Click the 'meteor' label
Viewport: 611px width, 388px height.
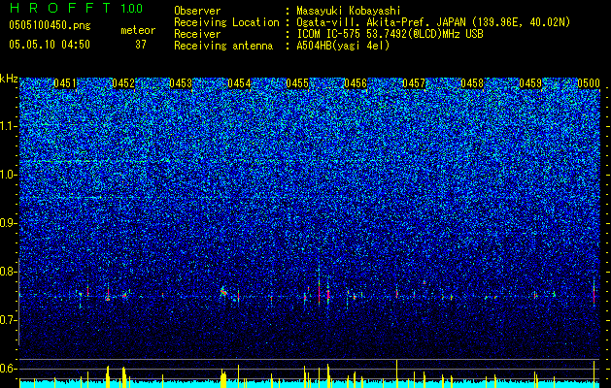point(138,30)
